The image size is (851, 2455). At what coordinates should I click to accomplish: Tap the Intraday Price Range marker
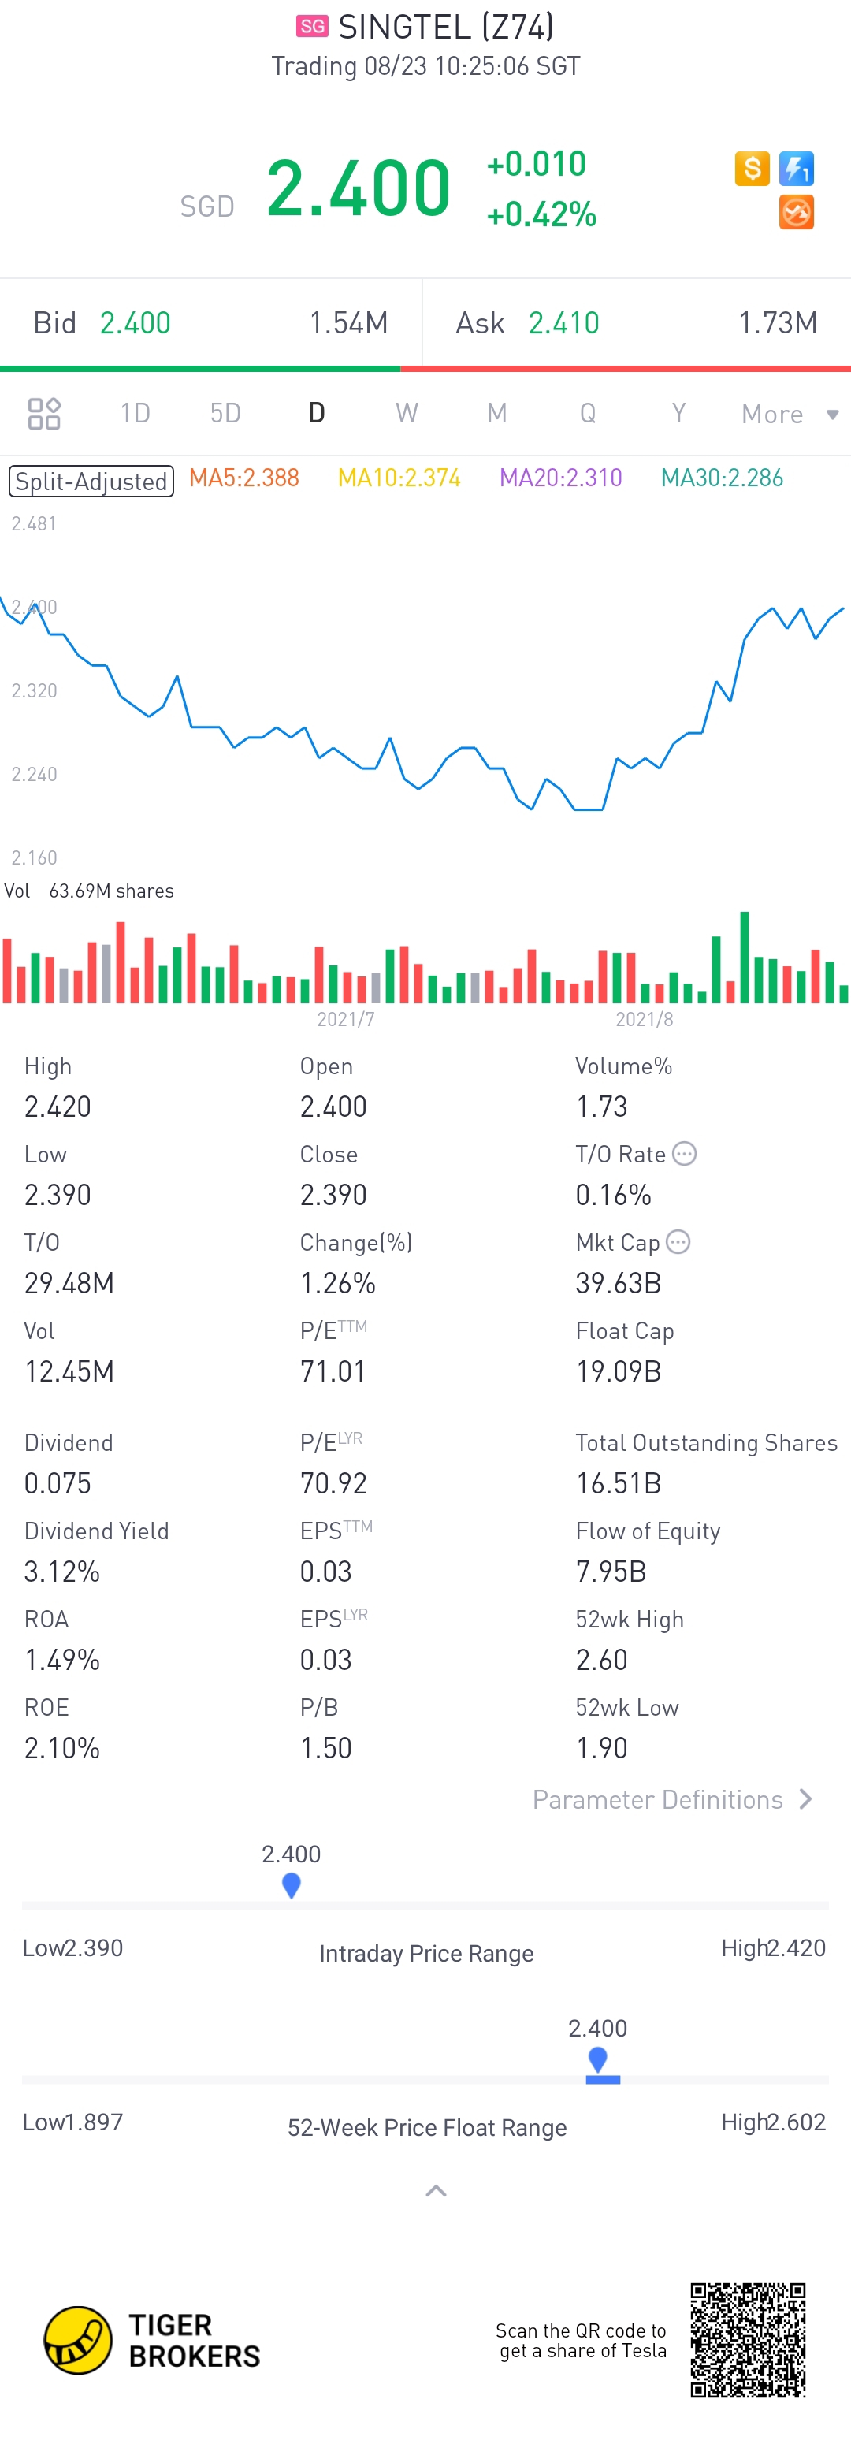[x=292, y=1884]
